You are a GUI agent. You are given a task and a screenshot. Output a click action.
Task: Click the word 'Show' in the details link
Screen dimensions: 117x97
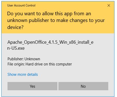(x=12, y=74)
